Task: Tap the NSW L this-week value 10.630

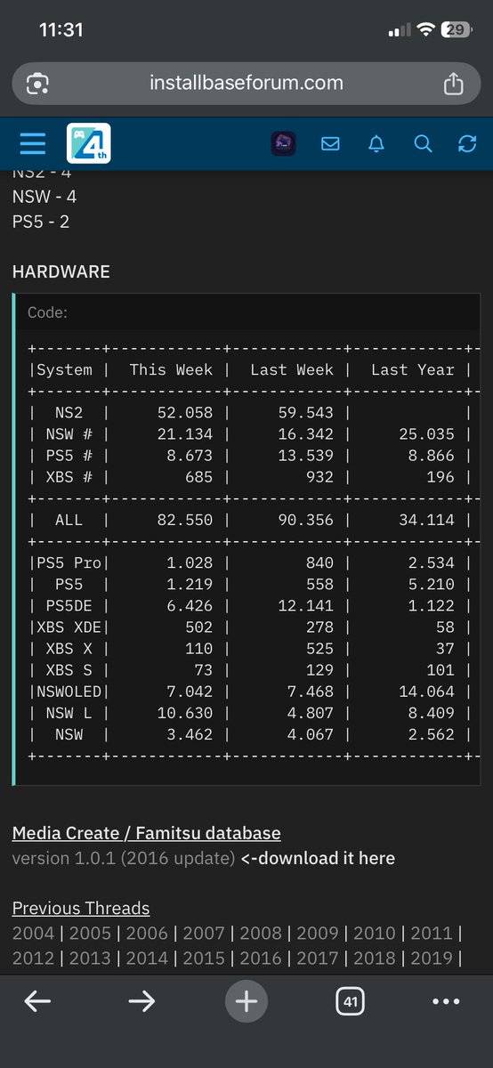Action: (184, 713)
